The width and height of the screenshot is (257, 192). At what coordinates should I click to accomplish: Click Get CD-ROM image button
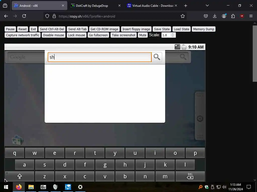click(x=104, y=29)
